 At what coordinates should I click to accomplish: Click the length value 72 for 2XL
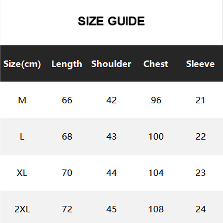[x=67, y=209]
